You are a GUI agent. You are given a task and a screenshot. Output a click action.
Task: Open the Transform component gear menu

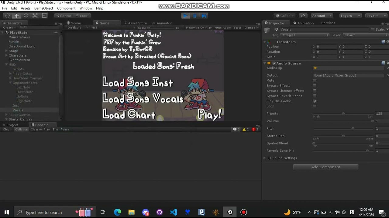click(387, 42)
